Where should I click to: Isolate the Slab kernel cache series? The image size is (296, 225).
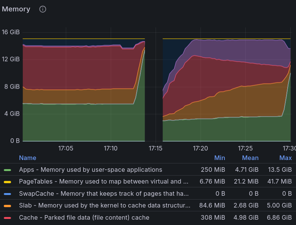pos(105,205)
